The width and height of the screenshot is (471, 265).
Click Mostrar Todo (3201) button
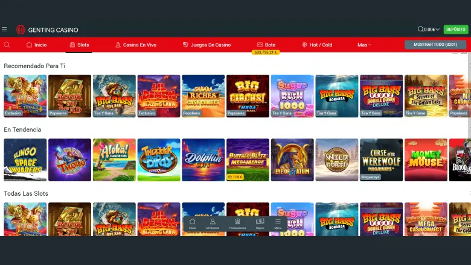click(x=435, y=45)
